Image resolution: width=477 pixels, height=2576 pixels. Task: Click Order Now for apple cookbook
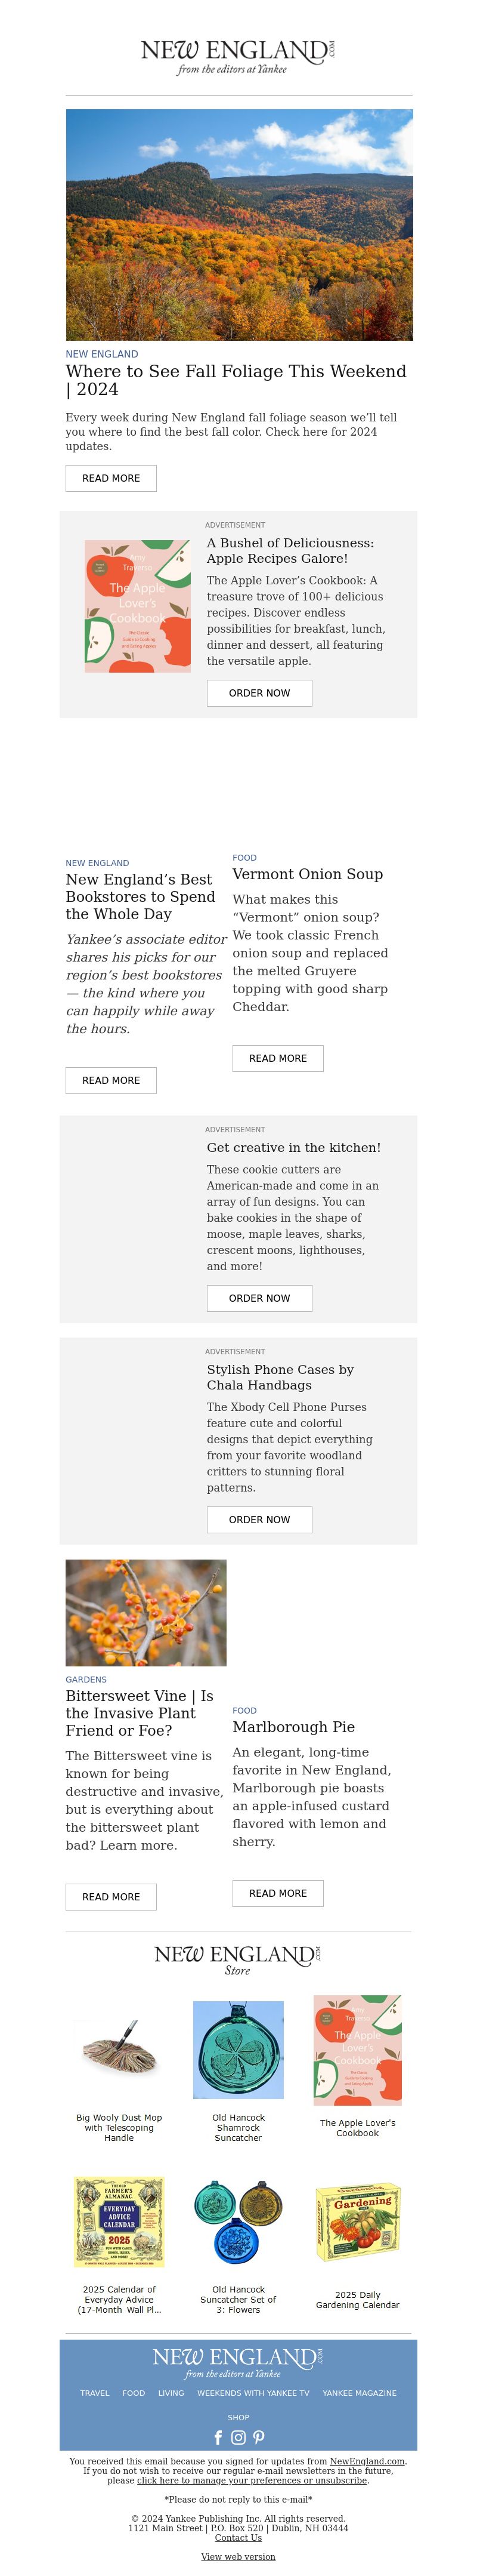[x=259, y=693]
